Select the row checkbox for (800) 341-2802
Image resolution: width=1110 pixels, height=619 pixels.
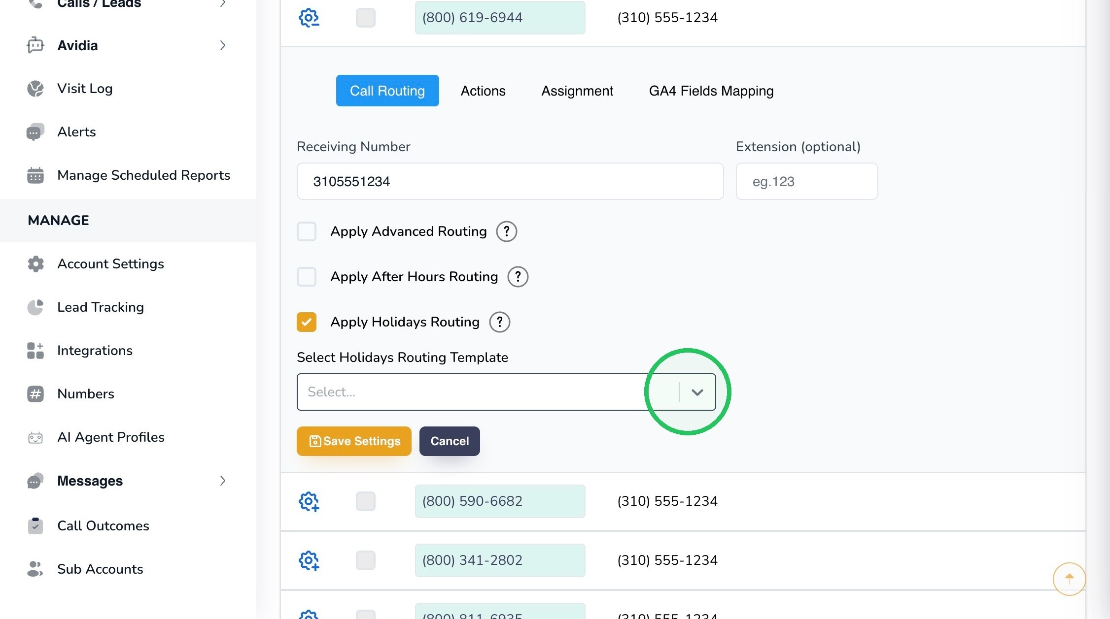click(x=366, y=560)
